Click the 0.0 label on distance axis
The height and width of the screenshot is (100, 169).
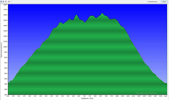tap(8, 96)
